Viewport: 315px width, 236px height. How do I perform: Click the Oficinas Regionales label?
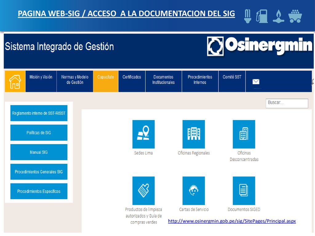click(194, 153)
